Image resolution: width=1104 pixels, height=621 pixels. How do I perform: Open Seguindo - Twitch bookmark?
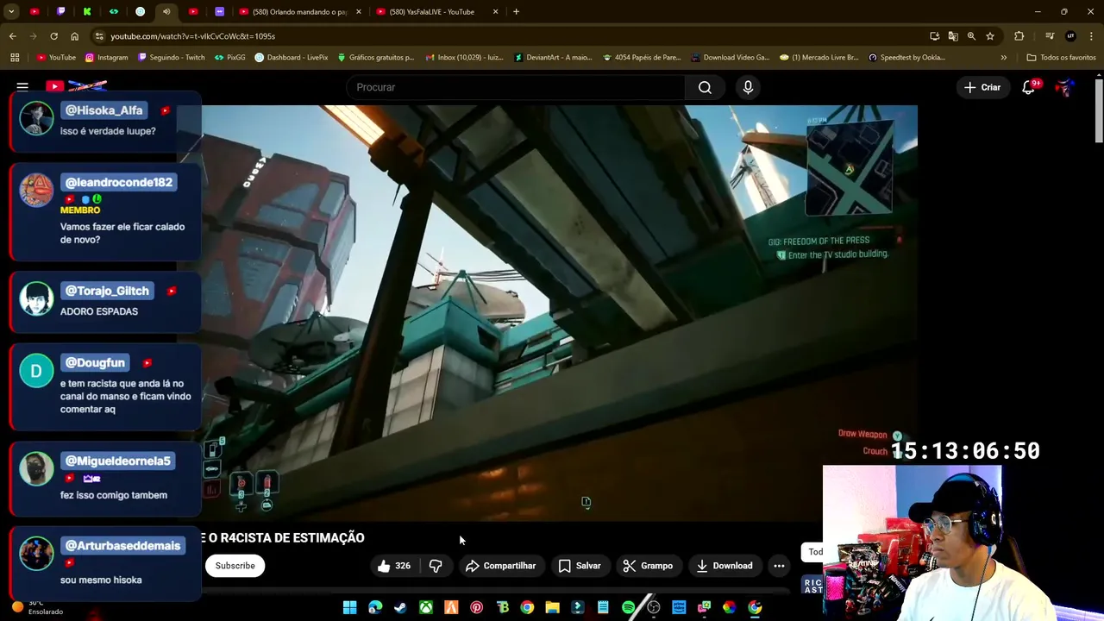pyautogui.click(x=170, y=58)
